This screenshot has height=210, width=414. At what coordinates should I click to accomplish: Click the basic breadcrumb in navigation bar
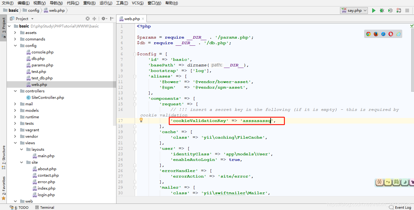(x=11, y=10)
